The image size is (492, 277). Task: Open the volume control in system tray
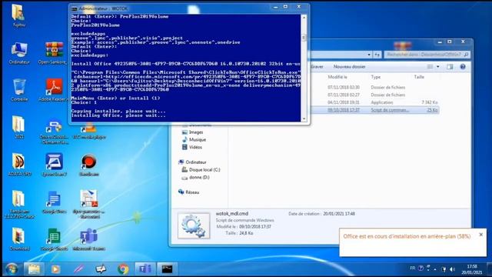tap(452, 269)
